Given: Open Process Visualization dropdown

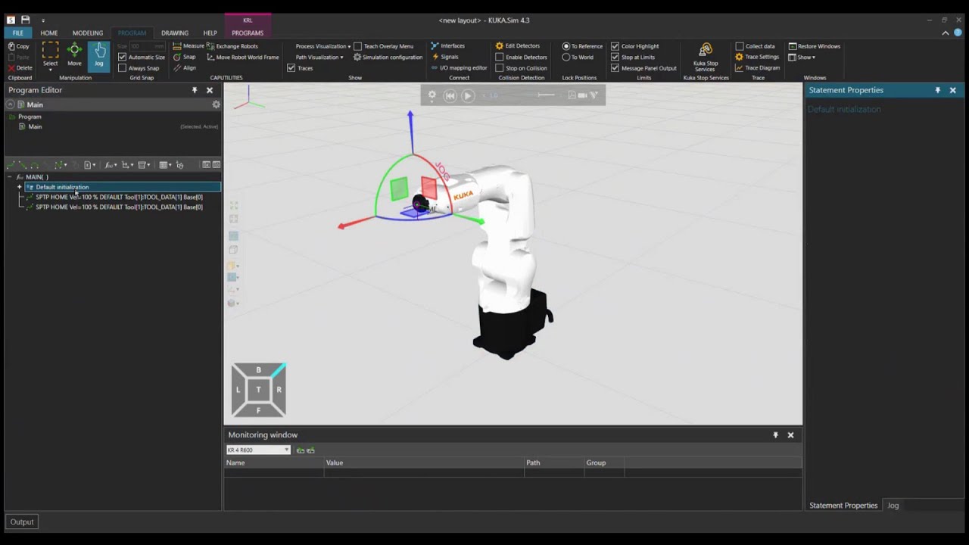Looking at the screenshot, I should tap(323, 46).
